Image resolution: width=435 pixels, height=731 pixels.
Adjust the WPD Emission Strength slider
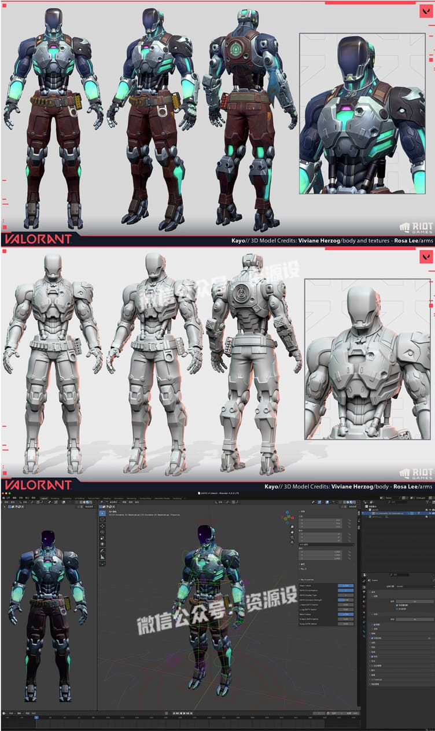(x=345, y=600)
